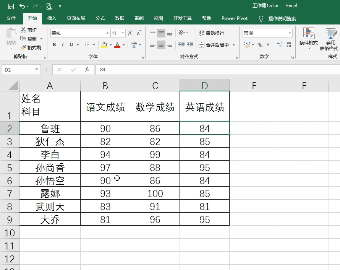
Task: Click the lightbulb Tell Me icon
Action: 261,18
